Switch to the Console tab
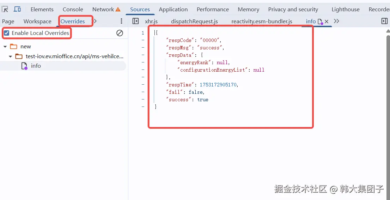 pos(73,9)
